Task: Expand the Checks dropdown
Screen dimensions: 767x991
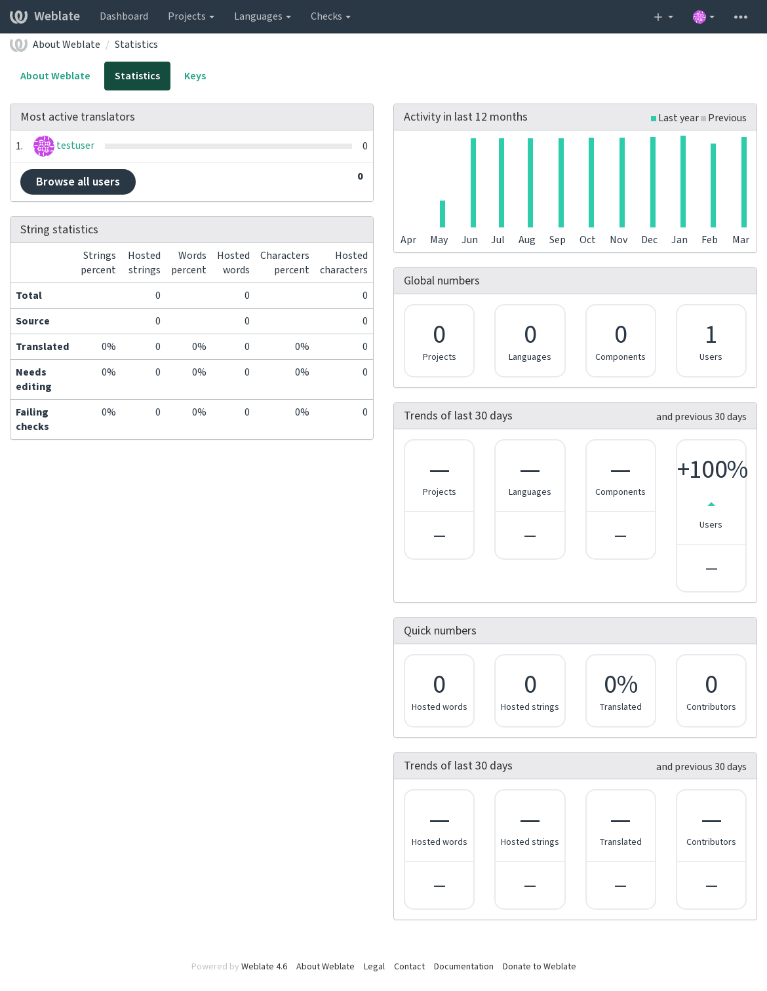Action: [x=330, y=16]
